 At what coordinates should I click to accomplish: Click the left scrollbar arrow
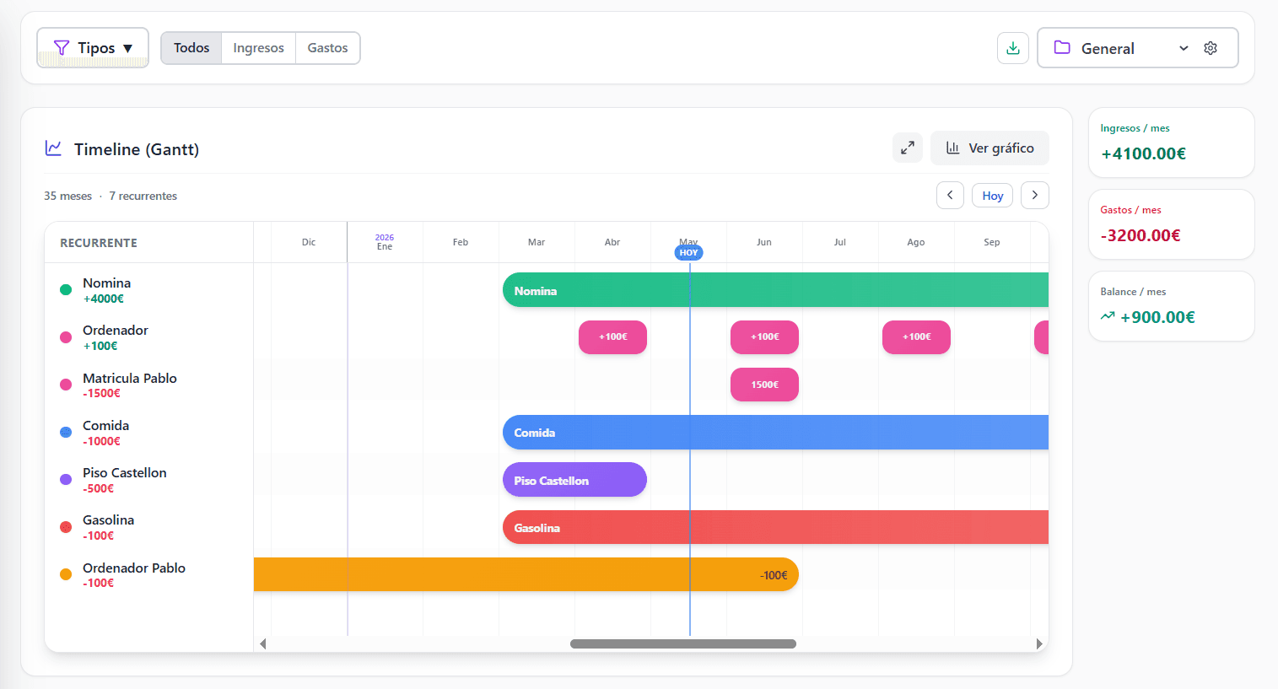(x=263, y=643)
